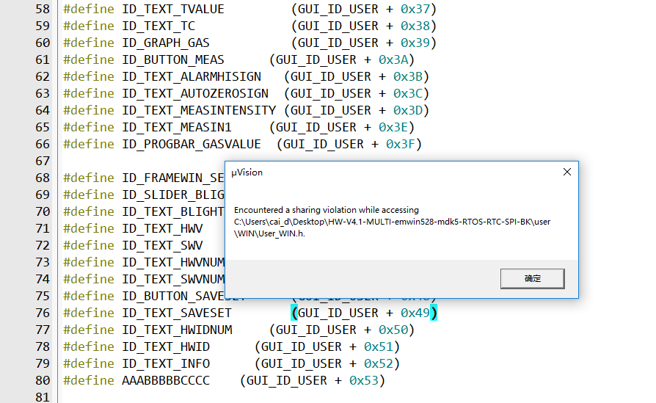Click hex value 0x3D on line 64
The width and height of the screenshot is (656, 403).
click(x=408, y=111)
